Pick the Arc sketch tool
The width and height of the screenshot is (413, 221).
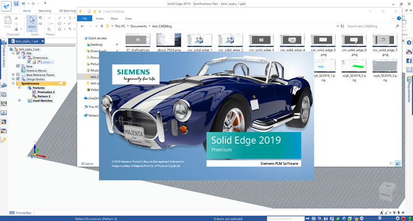tap(69, 18)
